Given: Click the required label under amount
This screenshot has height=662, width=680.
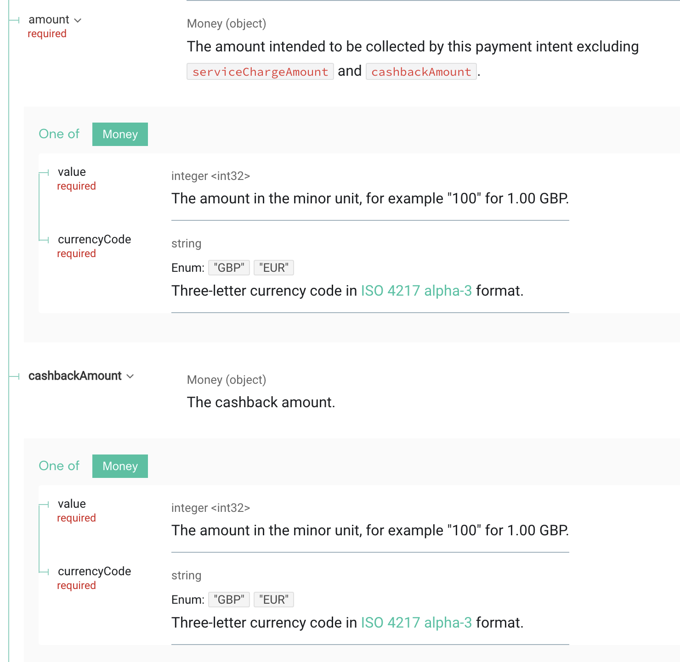Looking at the screenshot, I should (47, 34).
